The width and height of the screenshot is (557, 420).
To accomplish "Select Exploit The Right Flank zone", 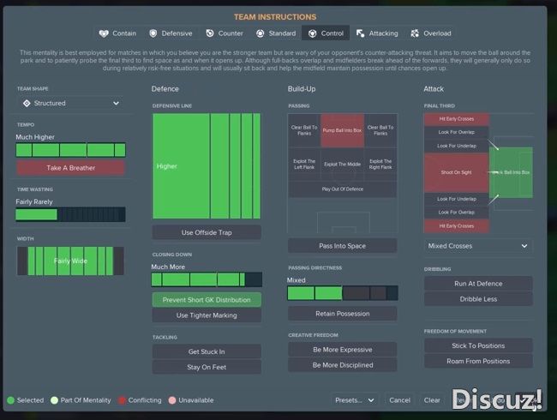I will (380, 165).
